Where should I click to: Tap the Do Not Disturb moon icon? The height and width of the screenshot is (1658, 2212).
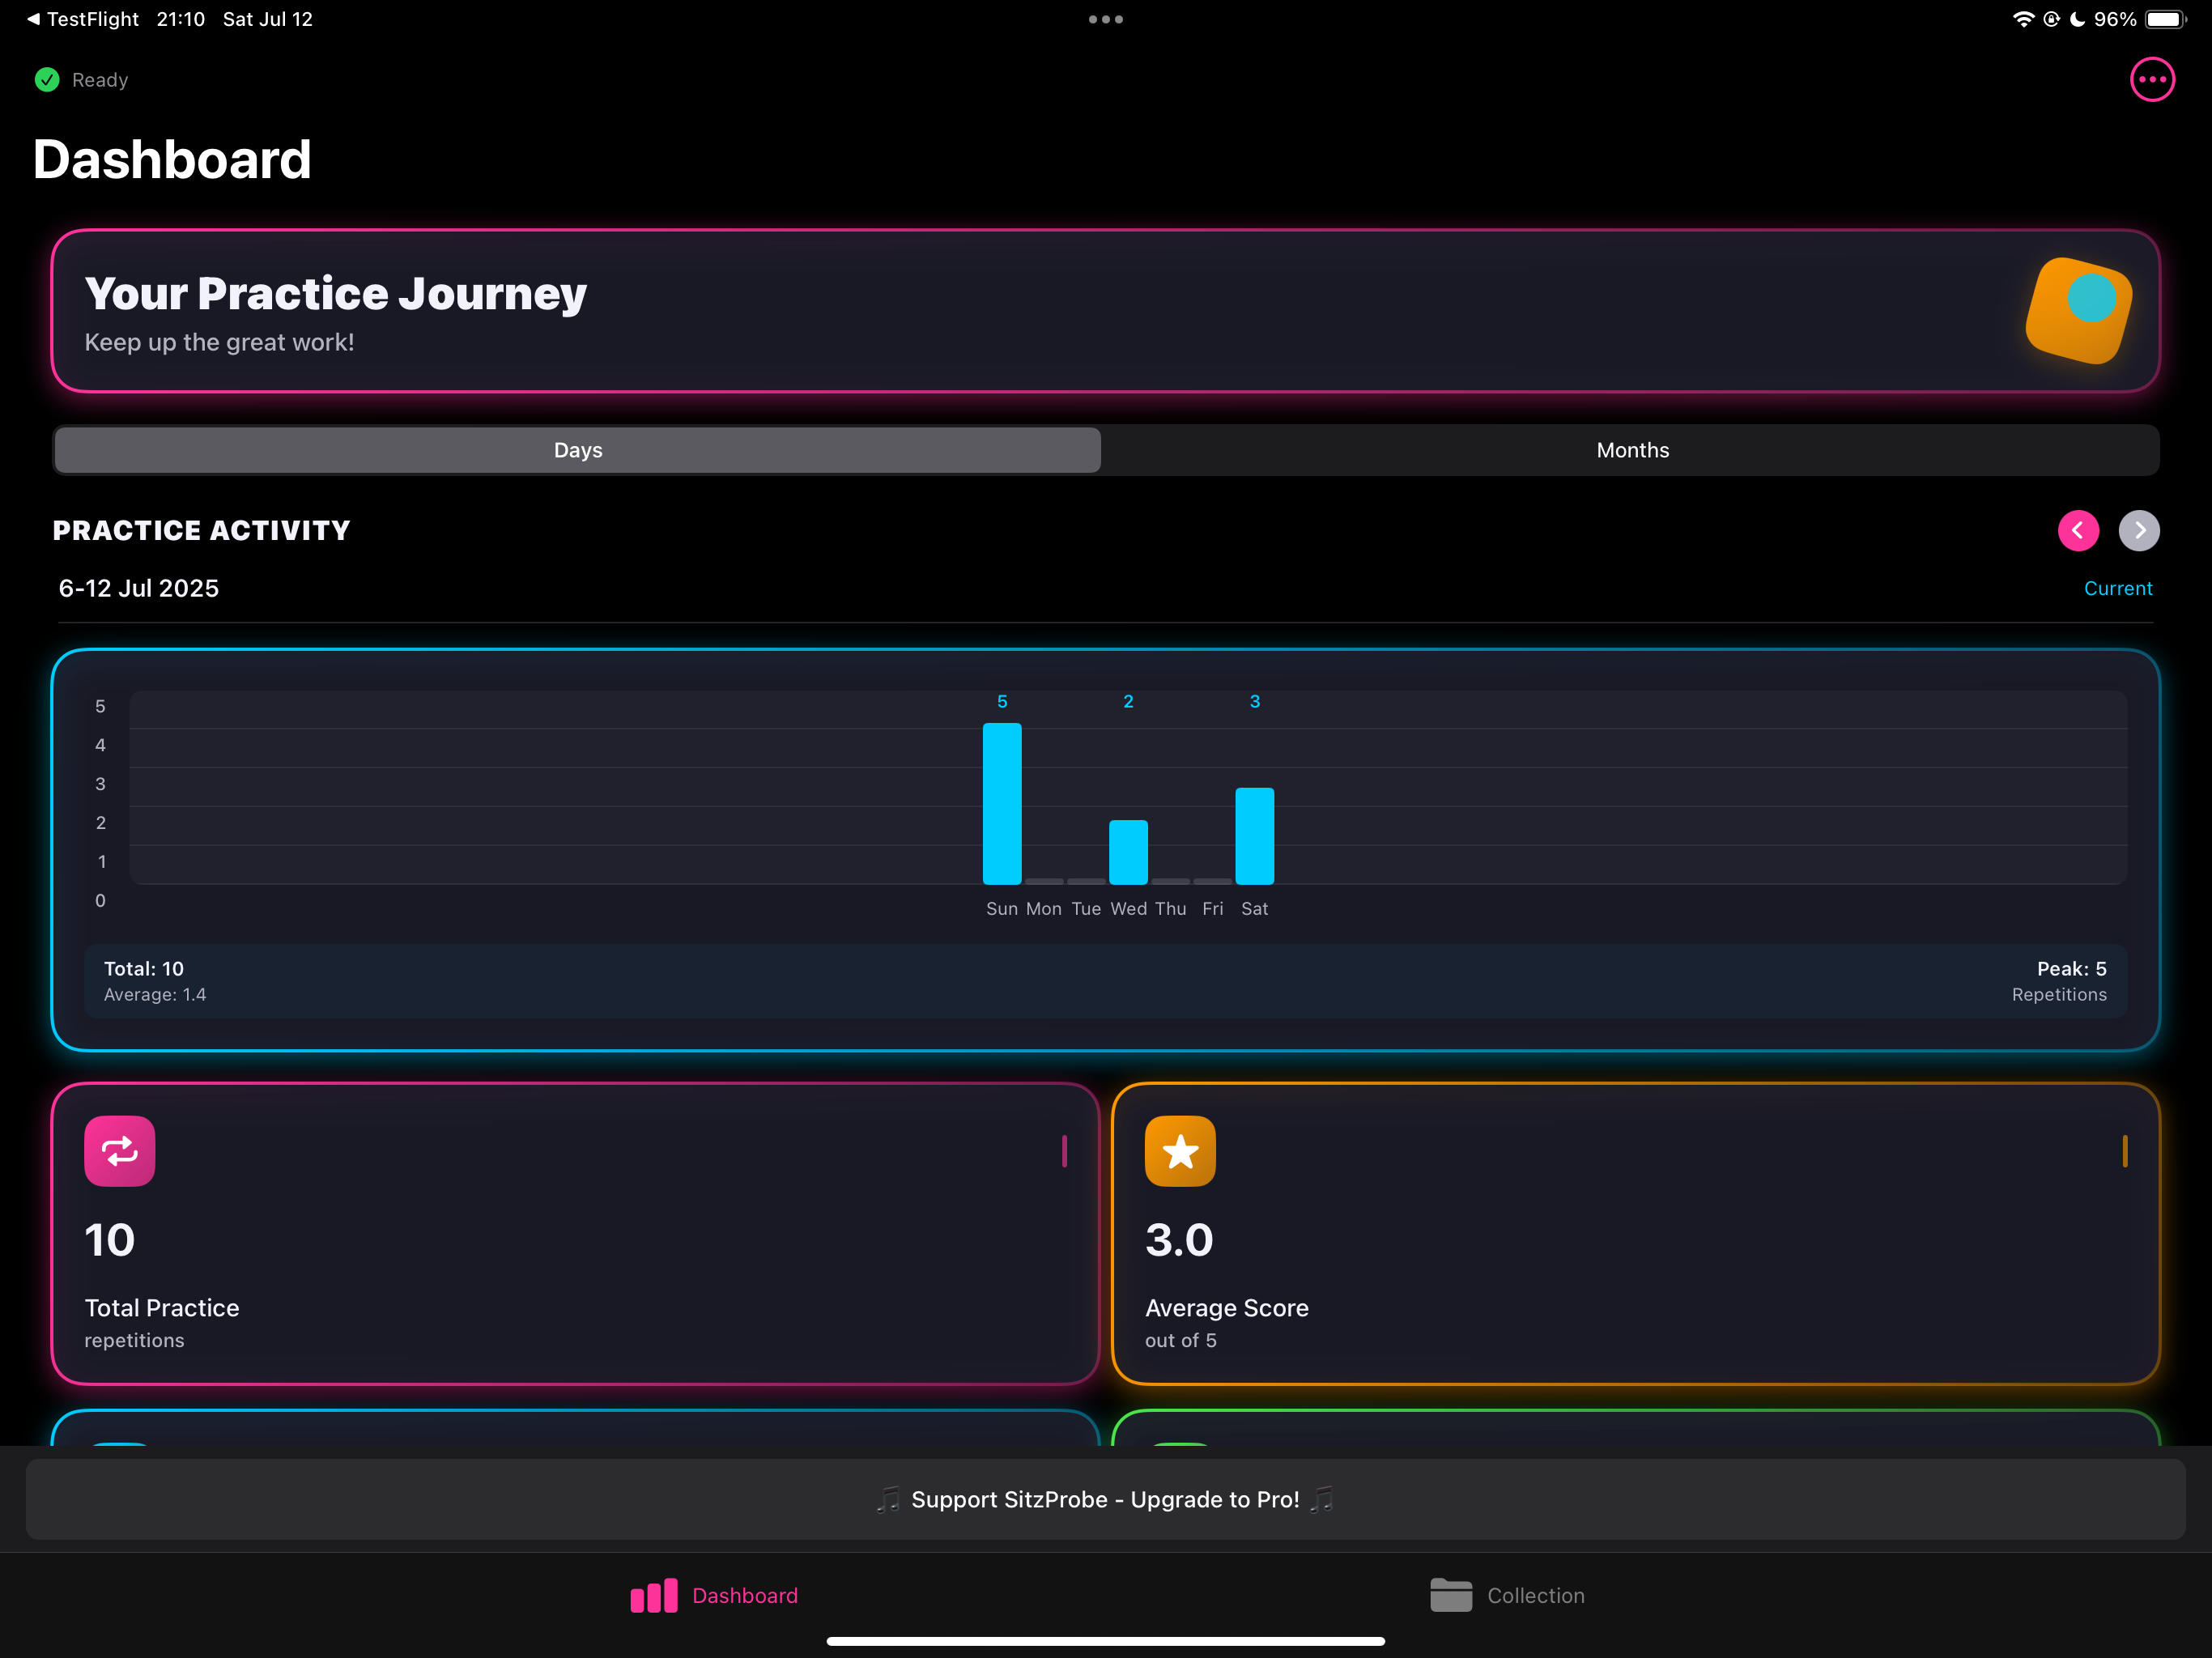point(2078,19)
